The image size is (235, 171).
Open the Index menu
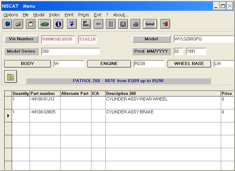tap(55, 15)
